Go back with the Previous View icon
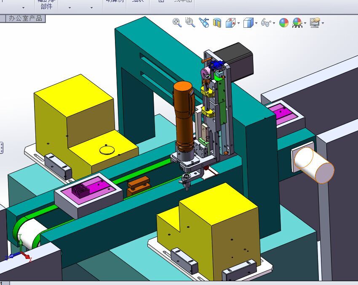Screen dimensions: 358x285 204,23
